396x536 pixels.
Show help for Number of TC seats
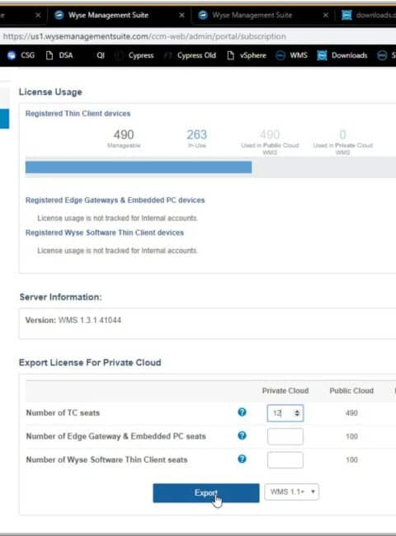coord(242,412)
